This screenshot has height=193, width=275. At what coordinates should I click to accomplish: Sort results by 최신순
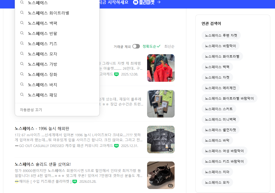169,46
